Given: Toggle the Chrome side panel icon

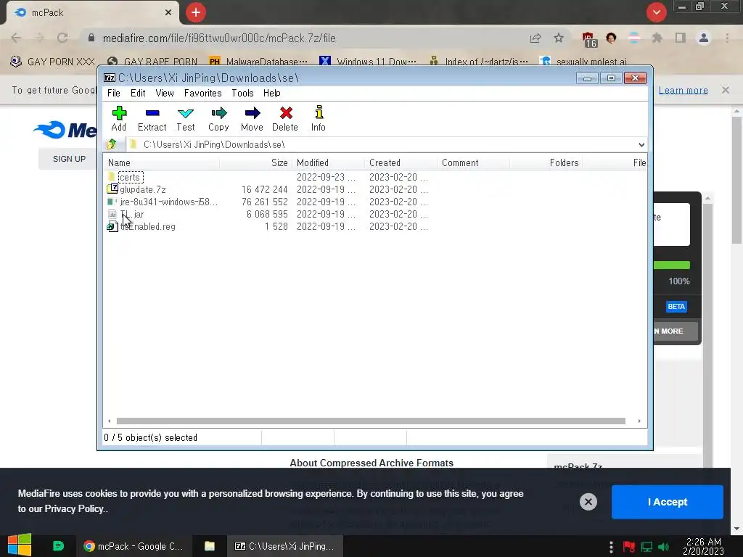Looking at the screenshot, I should pyautogui.click(x=681, y=38).
